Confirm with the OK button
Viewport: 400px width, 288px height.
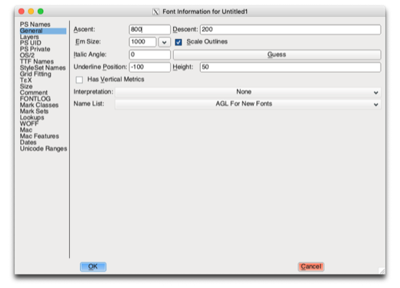[93, 266]
